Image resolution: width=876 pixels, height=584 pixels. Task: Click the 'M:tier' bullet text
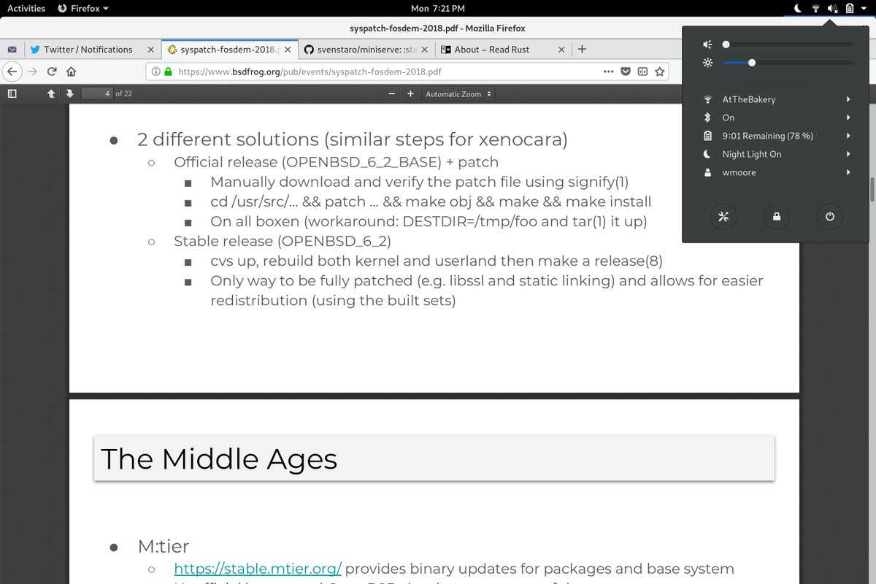[164, 546]
